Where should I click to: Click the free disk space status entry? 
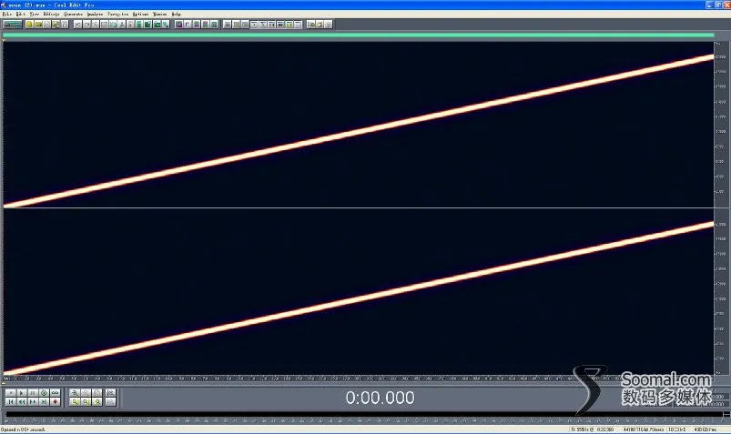(706, 429)
